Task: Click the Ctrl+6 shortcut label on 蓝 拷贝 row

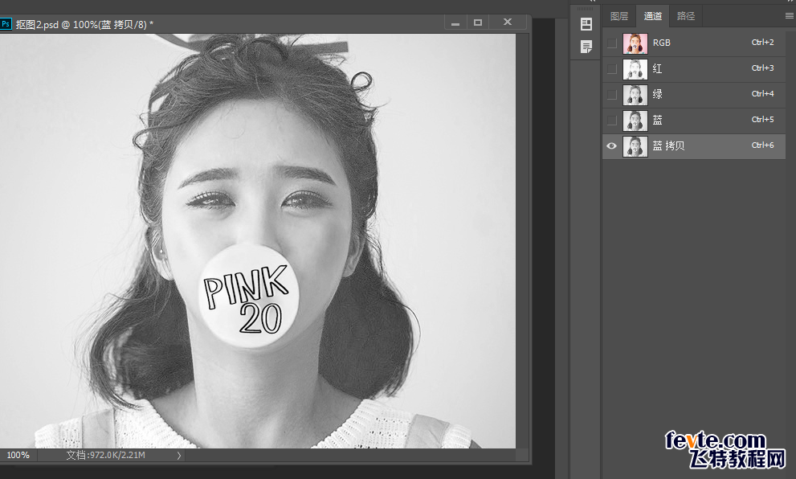Action: pyautogui.click(x=762, y=145)
